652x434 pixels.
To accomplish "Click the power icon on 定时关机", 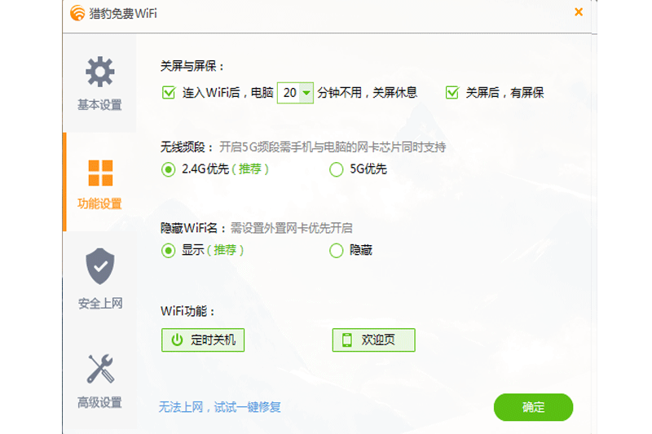I will 177,340.
